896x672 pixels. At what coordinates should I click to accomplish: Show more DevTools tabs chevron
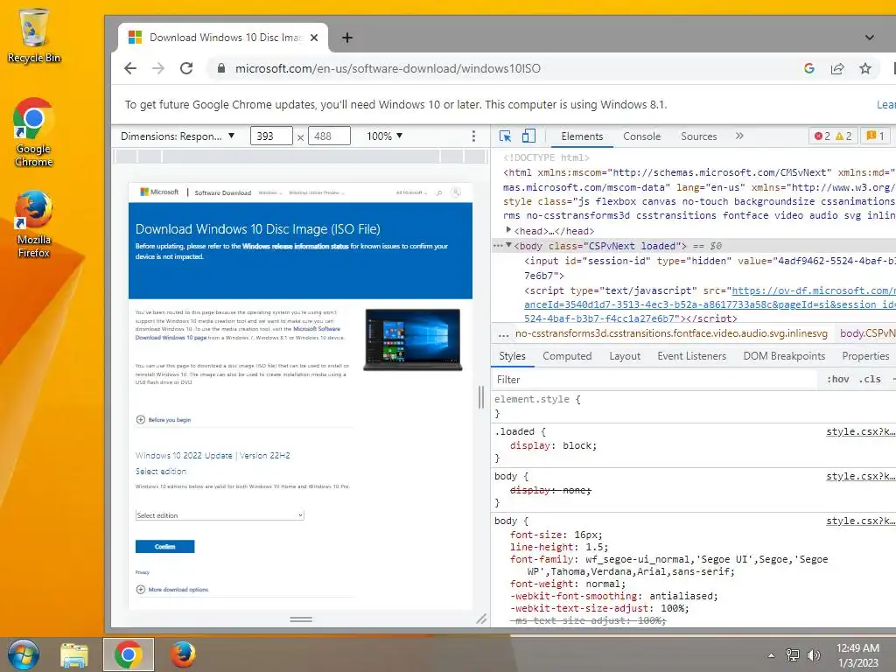pyautogui.click(x=739, y=136)
